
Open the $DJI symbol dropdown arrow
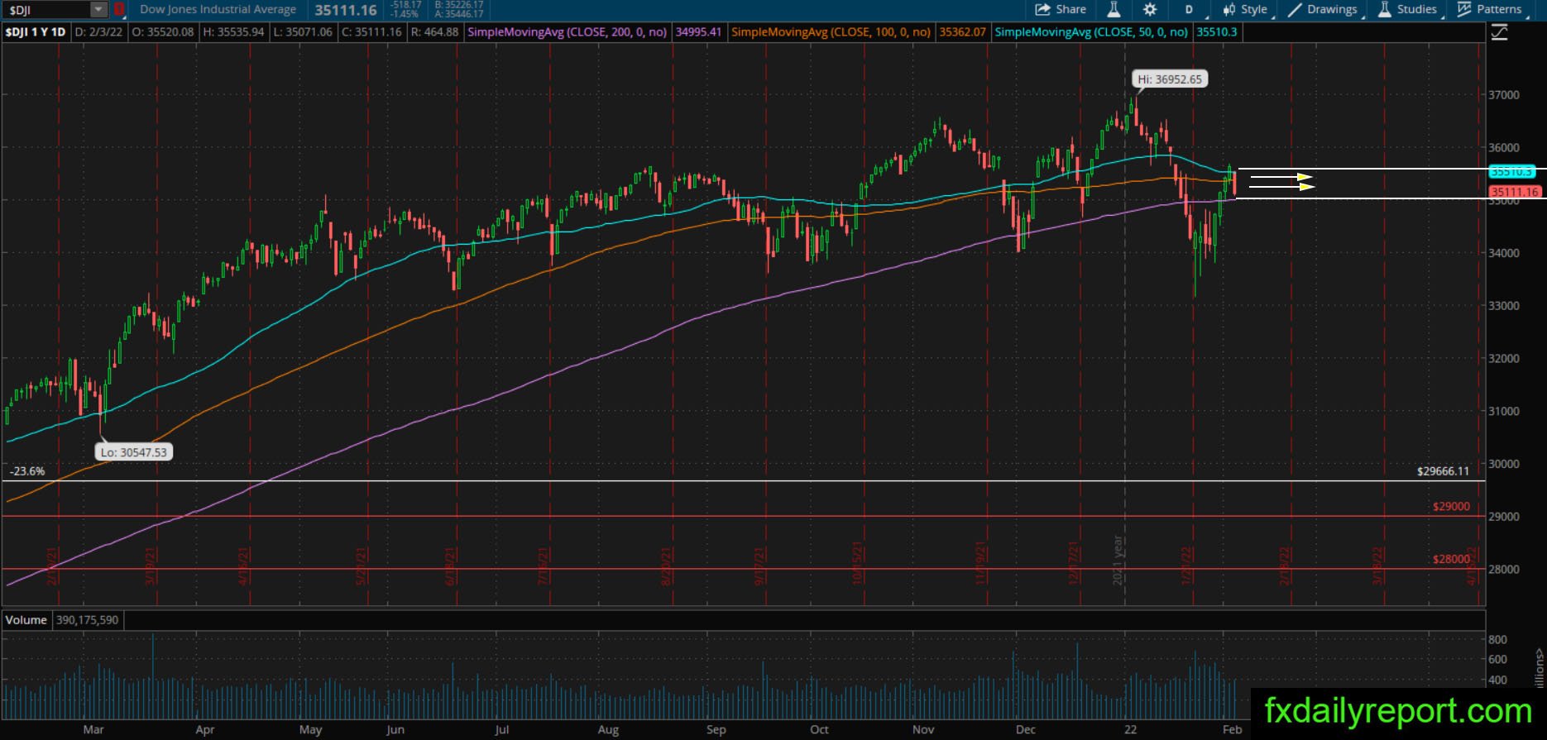[98, 10]
